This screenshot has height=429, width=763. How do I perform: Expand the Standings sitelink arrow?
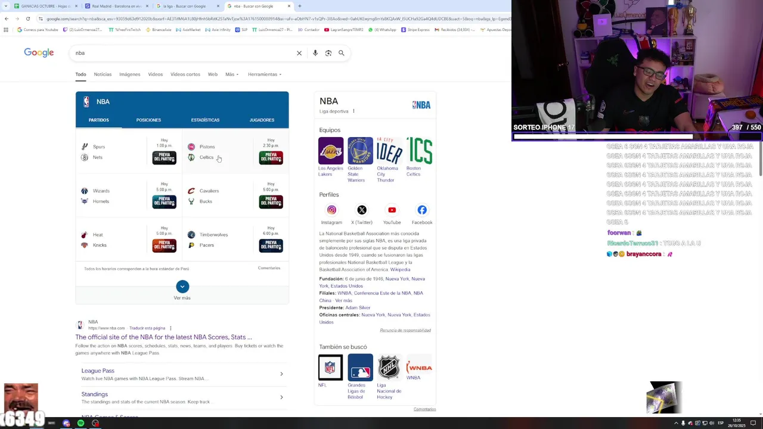[x=281, y=397]
